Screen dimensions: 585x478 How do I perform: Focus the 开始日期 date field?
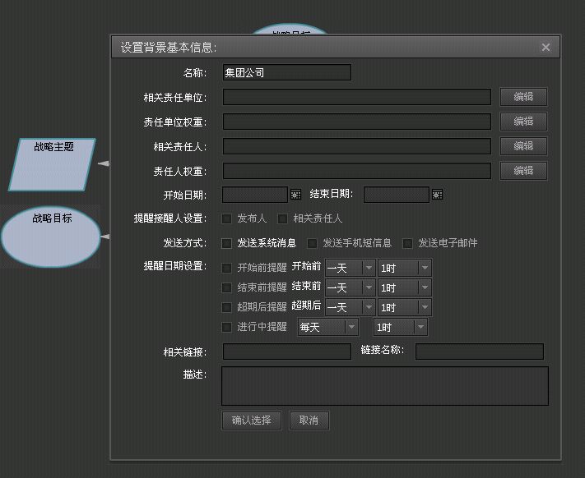(x=255, y=195)
